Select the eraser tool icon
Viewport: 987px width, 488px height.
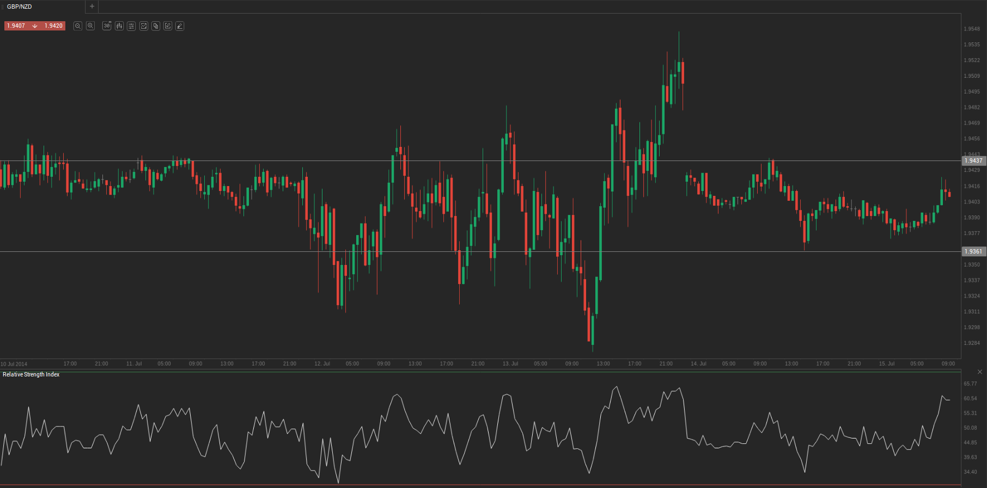180,26
